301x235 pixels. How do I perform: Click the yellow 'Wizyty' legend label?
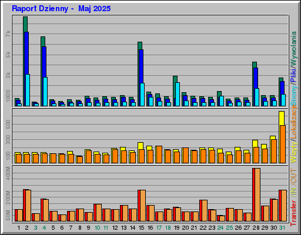point(293,152)
